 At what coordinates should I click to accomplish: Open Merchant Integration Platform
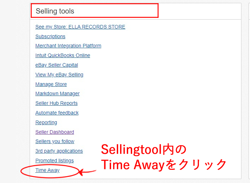[68, 46]
